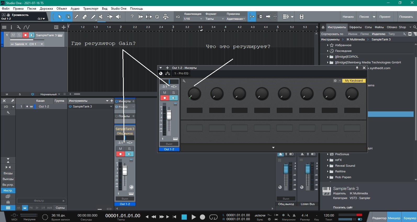Click the transport Record button
This screenshot has height=222, width=417.
click(202, 217)
